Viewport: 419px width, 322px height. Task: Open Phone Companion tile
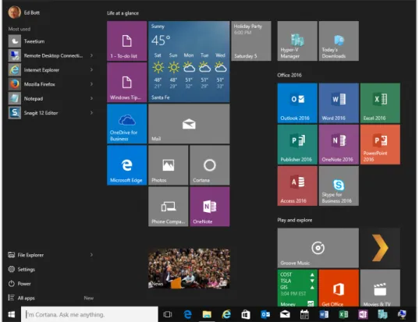coord(169,207)
